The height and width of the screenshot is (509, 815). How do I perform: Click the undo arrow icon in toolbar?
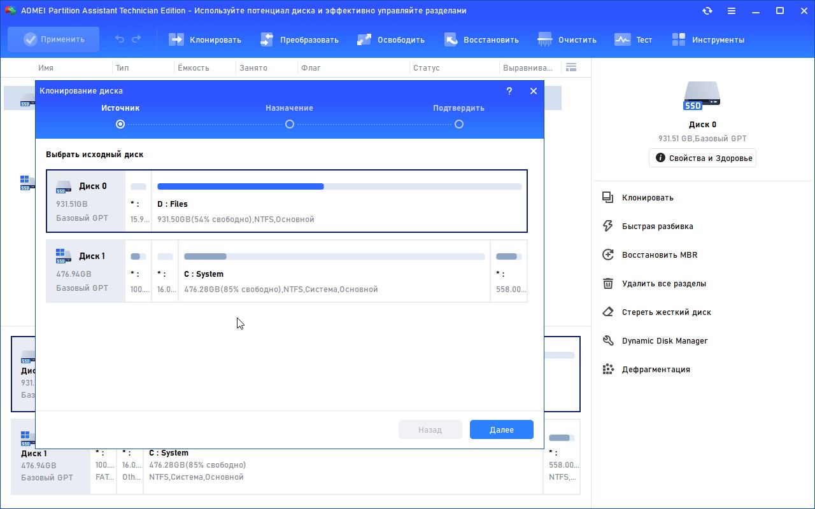pyautogui.click(x=120, y=39)
